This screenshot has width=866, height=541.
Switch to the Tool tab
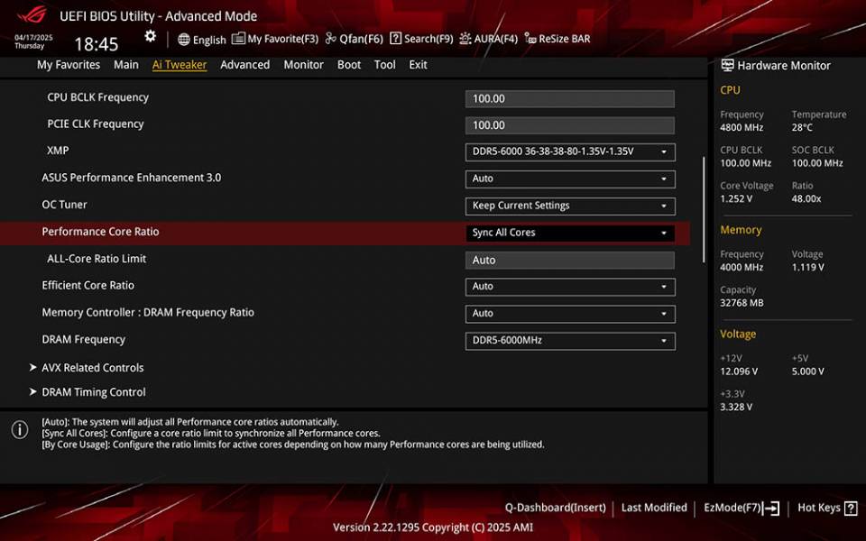[x=384, y=65]
